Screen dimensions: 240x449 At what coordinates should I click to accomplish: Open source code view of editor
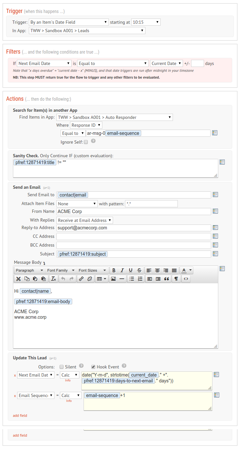click(186, 279)
